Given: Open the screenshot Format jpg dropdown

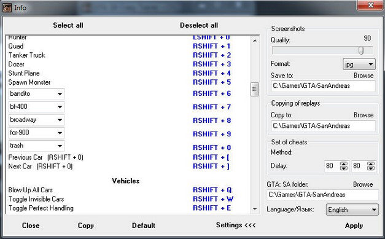Looking at the screenshot, I should [x=359, y=65].
